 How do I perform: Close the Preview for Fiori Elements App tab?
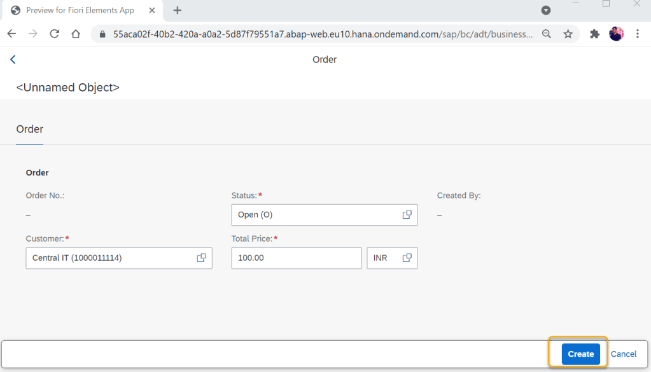[x=152, y=10]
